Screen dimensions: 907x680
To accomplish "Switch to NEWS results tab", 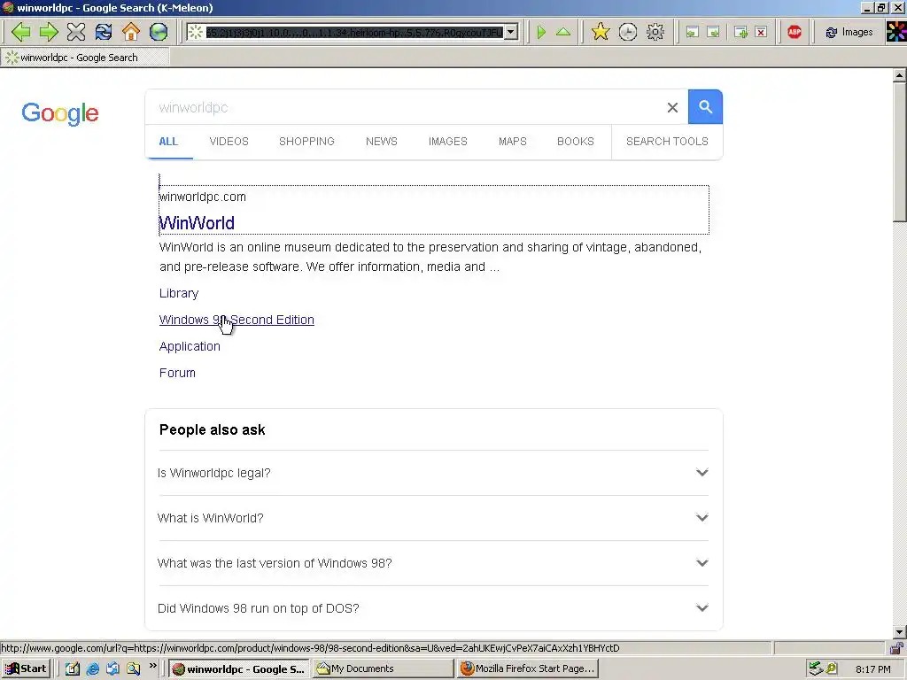I will click(x=381, y=142).
